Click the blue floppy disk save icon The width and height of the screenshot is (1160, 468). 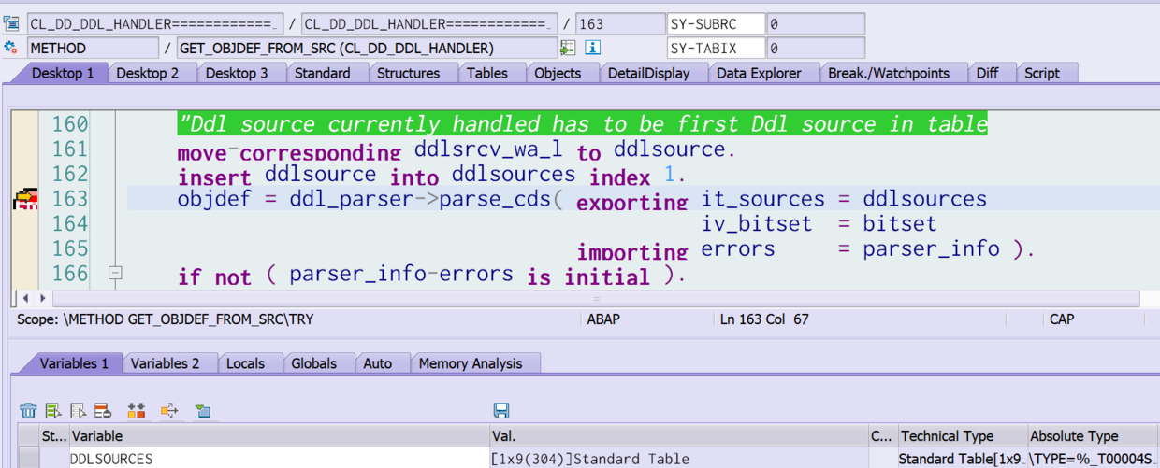click(500, 410)
